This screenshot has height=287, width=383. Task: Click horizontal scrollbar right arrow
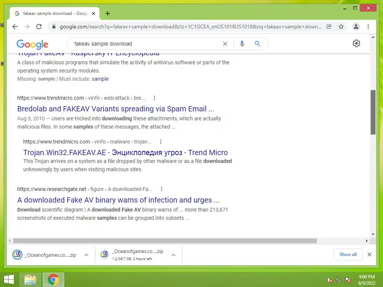[x=367, y=241]
